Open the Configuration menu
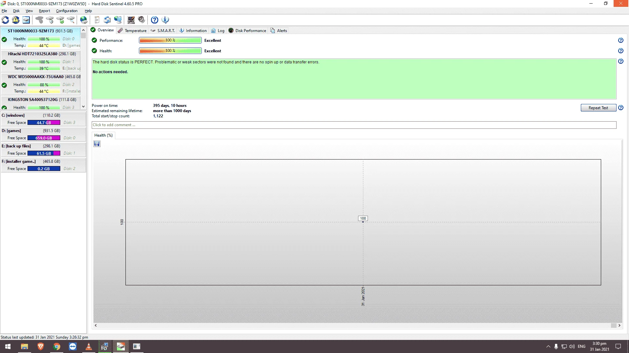Viewport: 629px width, 353px height. click(67, 11)
